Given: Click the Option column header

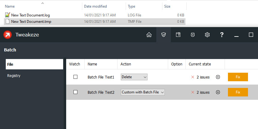Looking at the screenshot, I should tap(177, 64).
